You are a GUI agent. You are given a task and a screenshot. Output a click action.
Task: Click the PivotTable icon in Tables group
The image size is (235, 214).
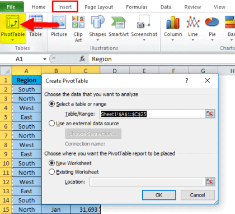(x=12, y=22)
